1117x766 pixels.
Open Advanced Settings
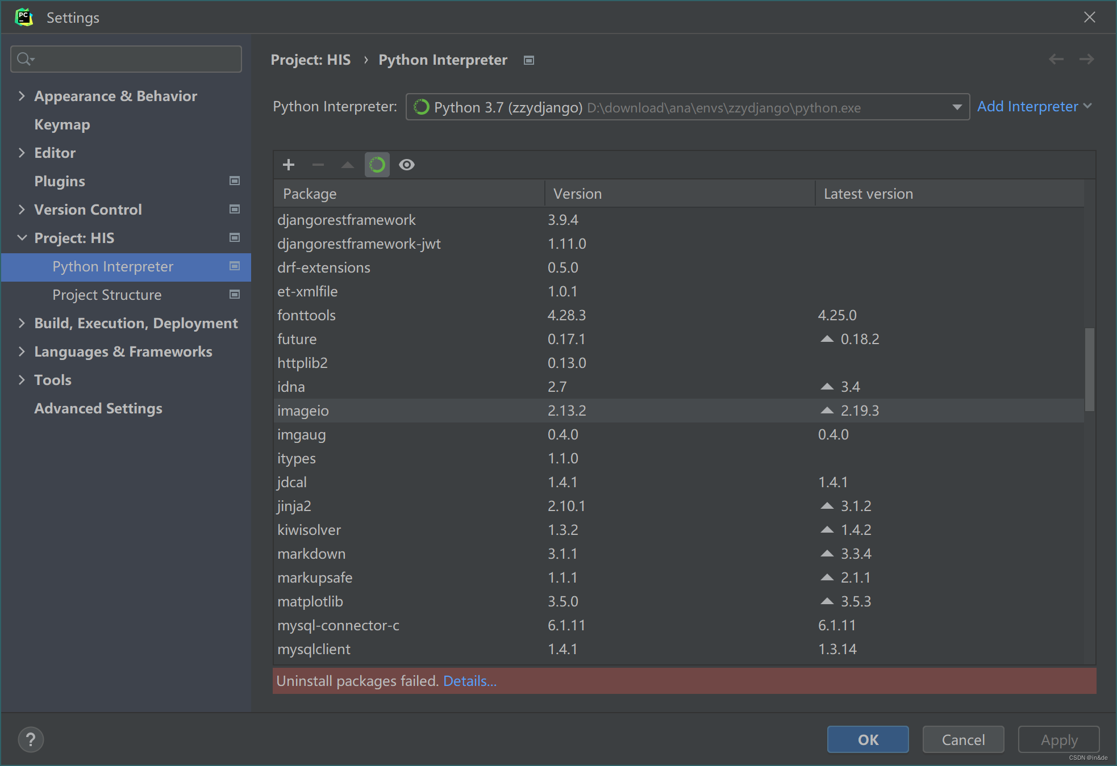click(x=98, y=408)
